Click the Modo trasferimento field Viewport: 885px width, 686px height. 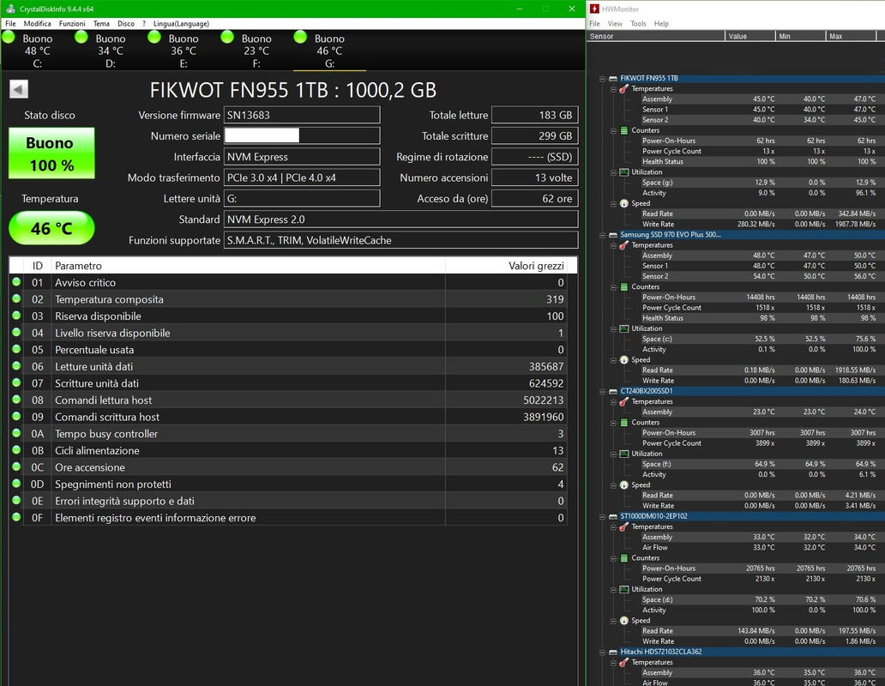302,178
